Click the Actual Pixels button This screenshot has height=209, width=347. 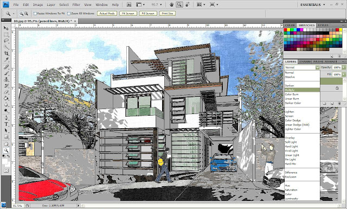[107, 14]
